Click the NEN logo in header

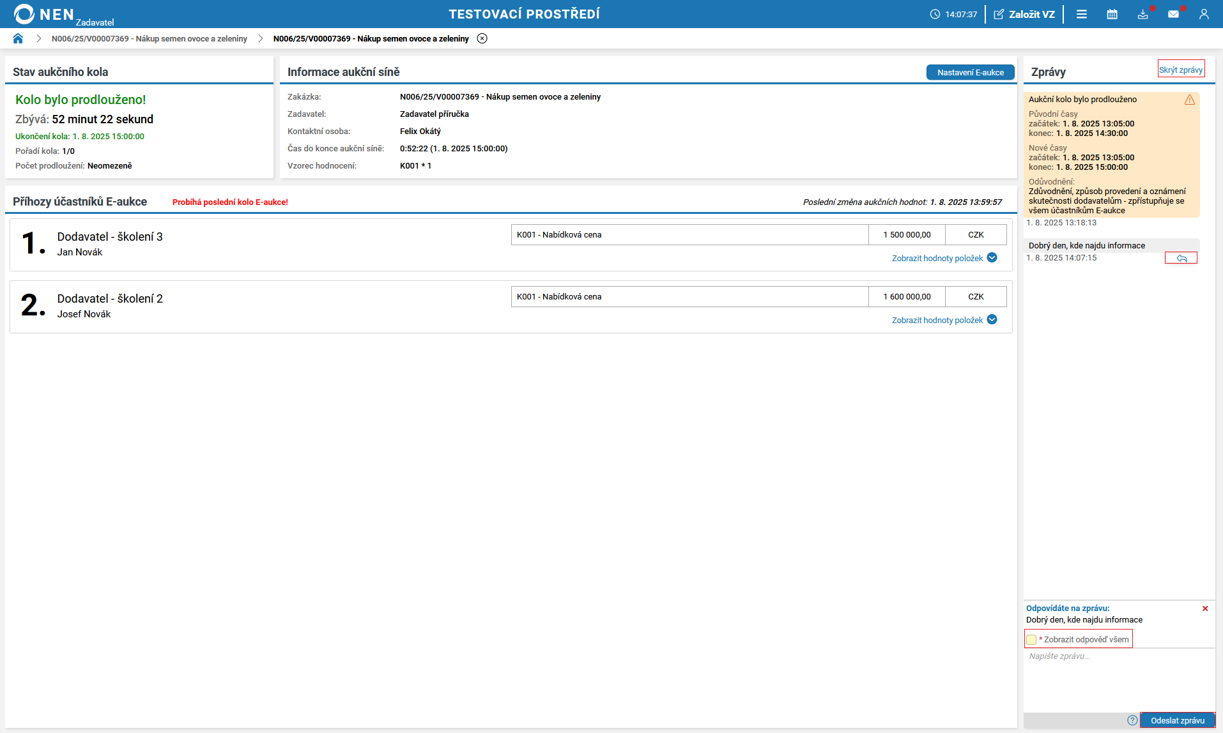point(43,14)
